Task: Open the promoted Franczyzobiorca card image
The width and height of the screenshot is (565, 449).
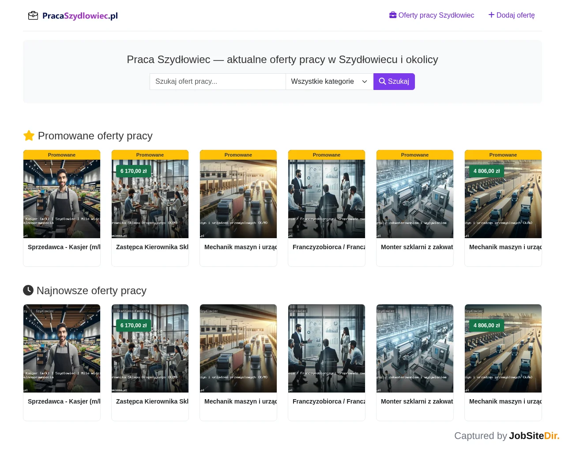Action: [327, 199]
